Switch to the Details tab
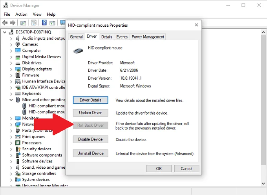Screen dimensions: 267x195 (106, 37)
